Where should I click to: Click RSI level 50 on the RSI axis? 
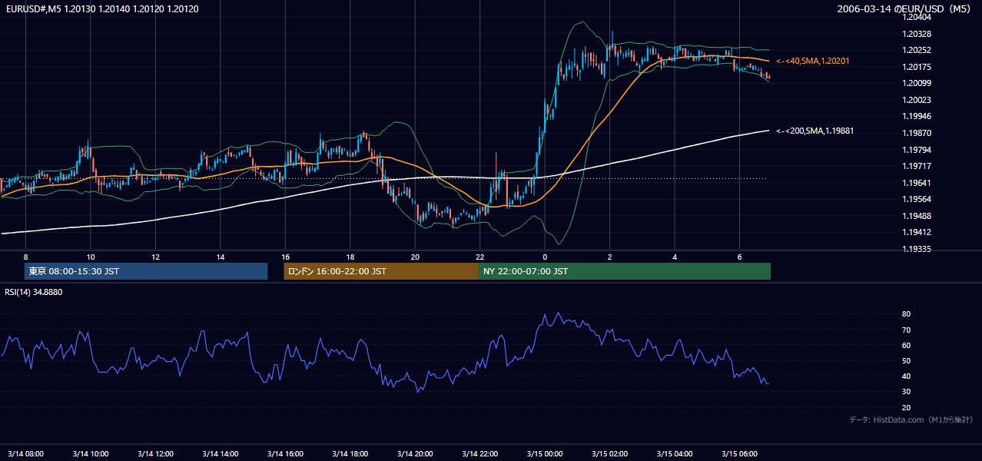pyautogui.click(x=907, y=361)
